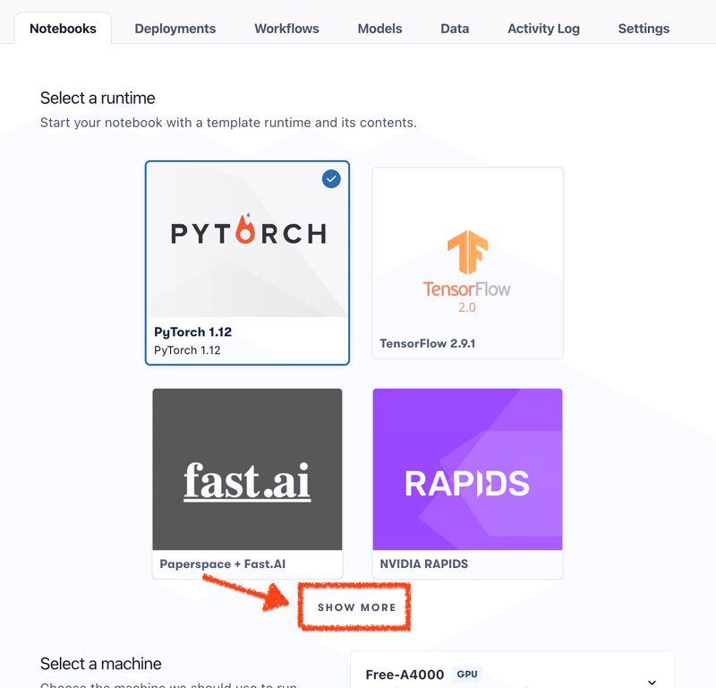This screenshot has width=716, height=688.
Task: Click the blue selected checkmark on PyTorch card
Action: pos(331,179)
